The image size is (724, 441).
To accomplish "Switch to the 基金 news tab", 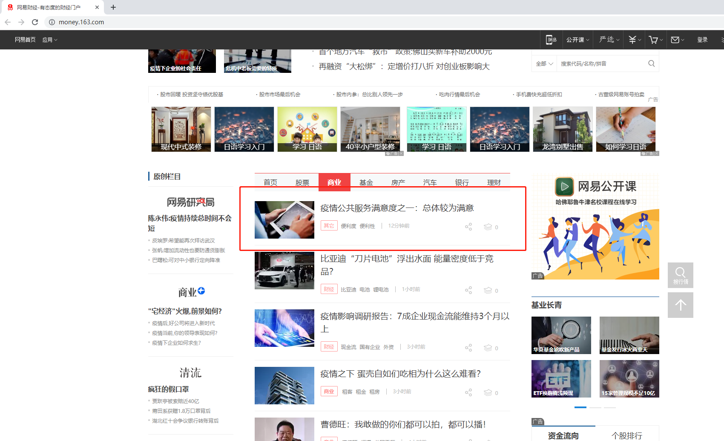I will pos(366,182).
